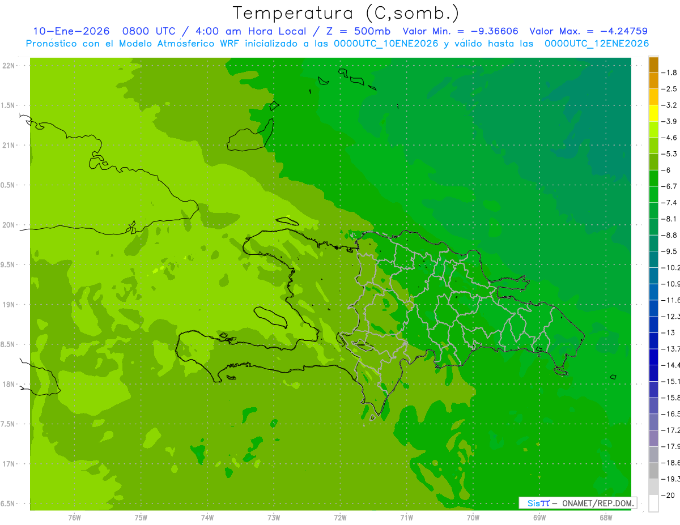Pick the dark blue swatch between -13.7 and -14.4
The height and width of the screenshot is (525, 680).
point(653,357)
